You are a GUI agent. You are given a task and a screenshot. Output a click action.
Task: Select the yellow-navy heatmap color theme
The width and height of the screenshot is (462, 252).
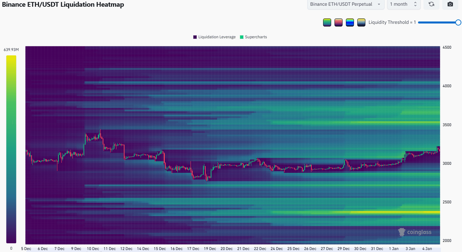point(361,22)
